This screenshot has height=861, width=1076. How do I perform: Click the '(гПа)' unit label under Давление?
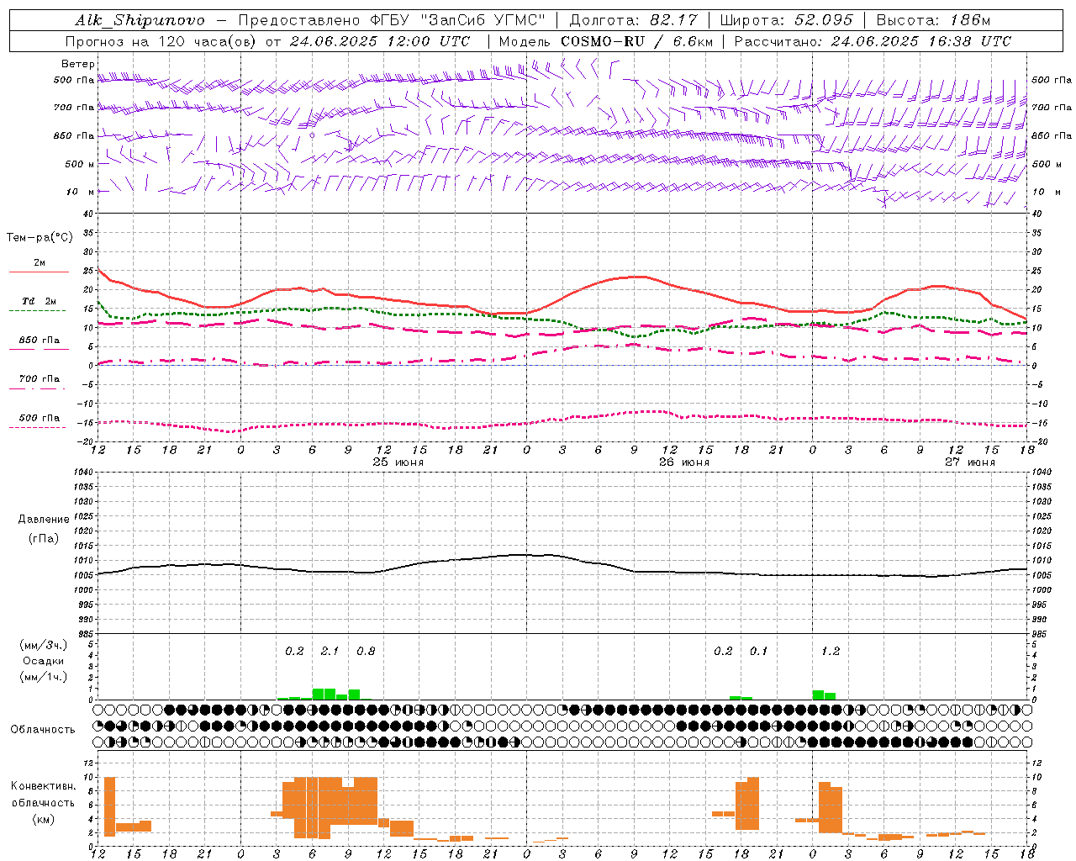(43, 538)
